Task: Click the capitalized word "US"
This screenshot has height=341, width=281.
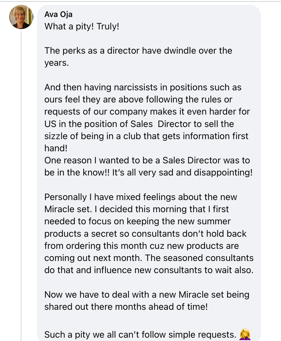Action: point(51,124)
